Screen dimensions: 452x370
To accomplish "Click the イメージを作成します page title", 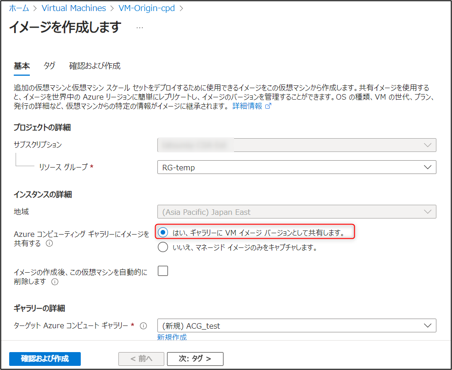I will point(65,27).
